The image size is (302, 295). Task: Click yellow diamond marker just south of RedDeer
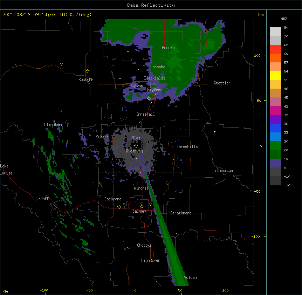click(149, 98)
